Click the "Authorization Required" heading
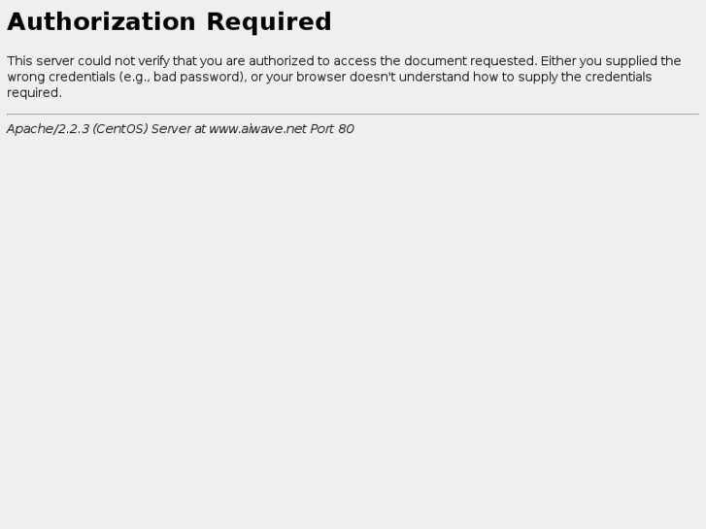The width and height of the screenshot is (706, 529). 169,21
